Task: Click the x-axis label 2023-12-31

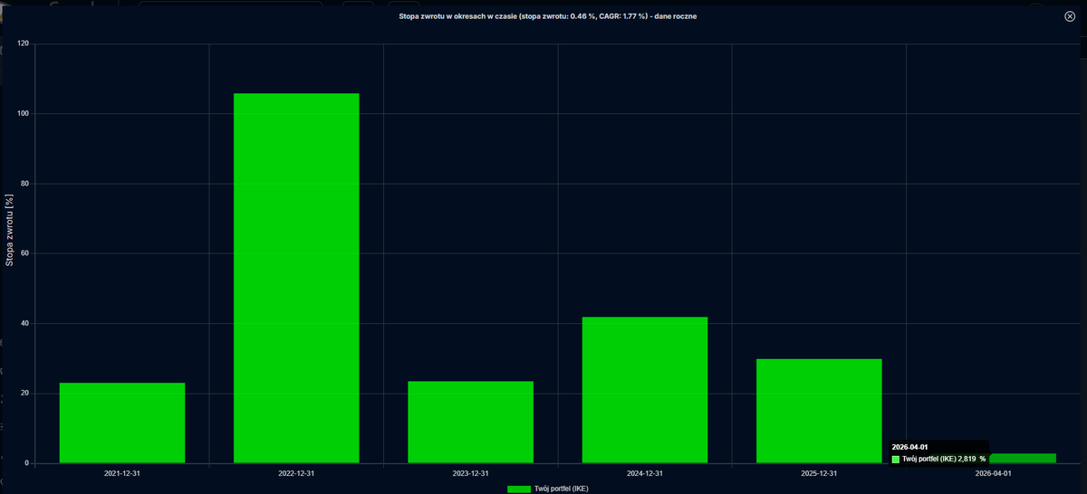Action: 471,473
